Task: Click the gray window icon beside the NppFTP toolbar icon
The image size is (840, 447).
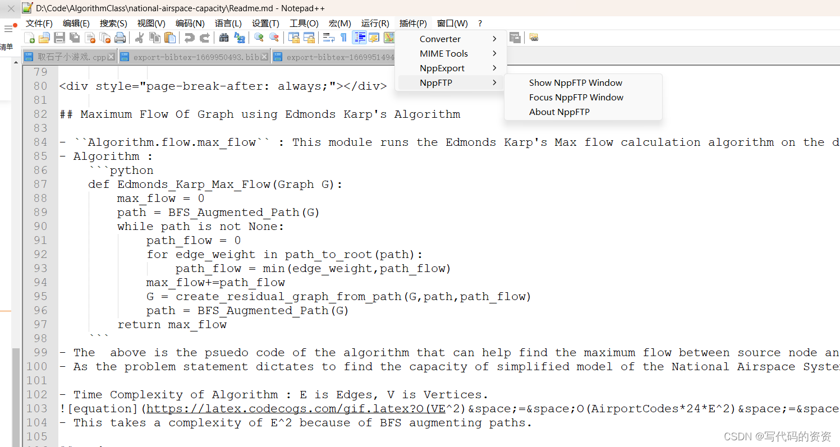Action: [x=515, y=38]
